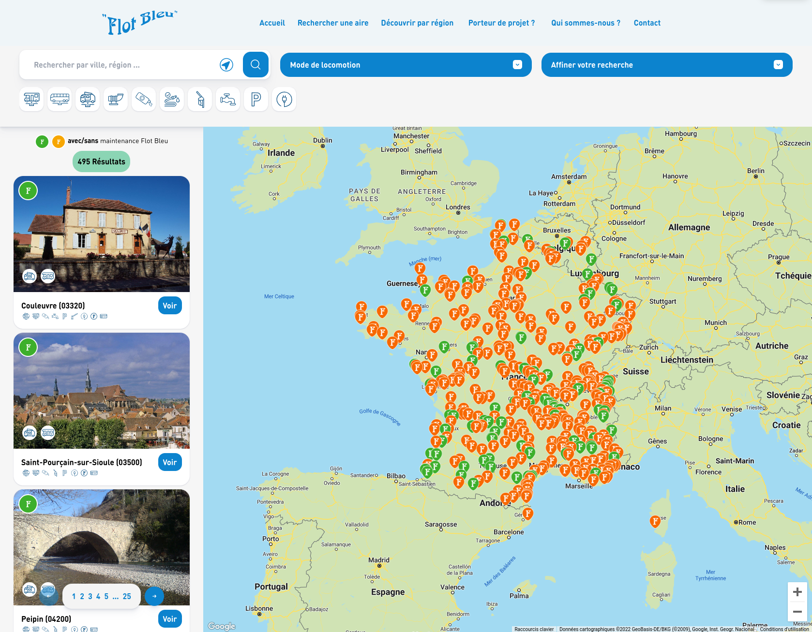Click Voir button for Couleuvre (03320)
Viewport: 812px width, 632px height.
coord(170,306)
